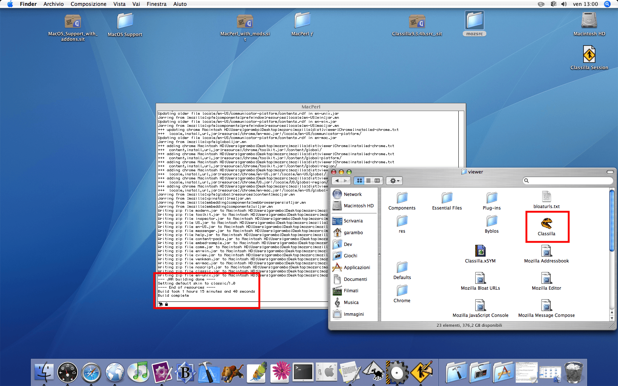Viewport: 618px width, 386px height.
Task: Open the Archivio menu
Action: point(53,4)
